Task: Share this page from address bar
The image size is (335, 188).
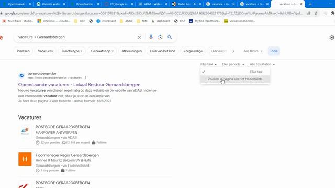Action: click(308, 13)
